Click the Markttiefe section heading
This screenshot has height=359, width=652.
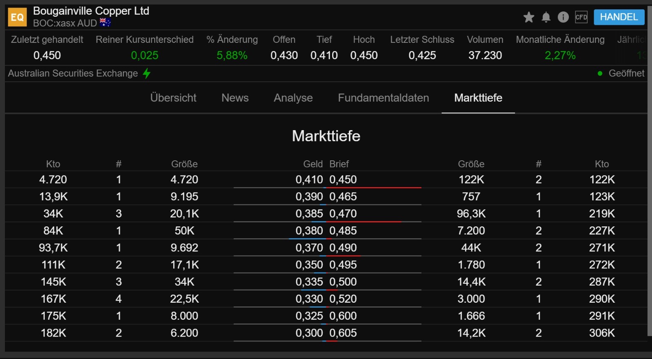coord(326,136)
